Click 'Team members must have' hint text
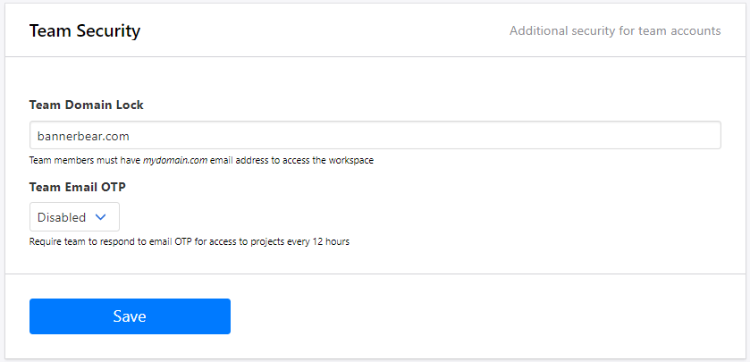This screenshot has height=362, width=750. click(85, 161)
